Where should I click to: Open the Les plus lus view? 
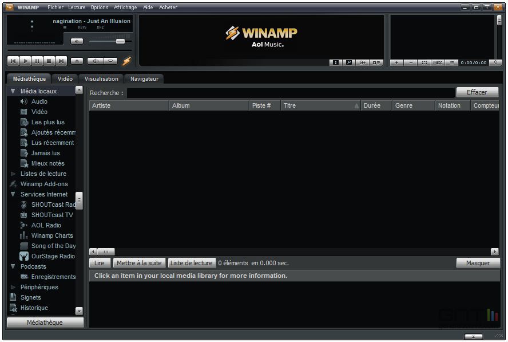(x=47, y=123)
